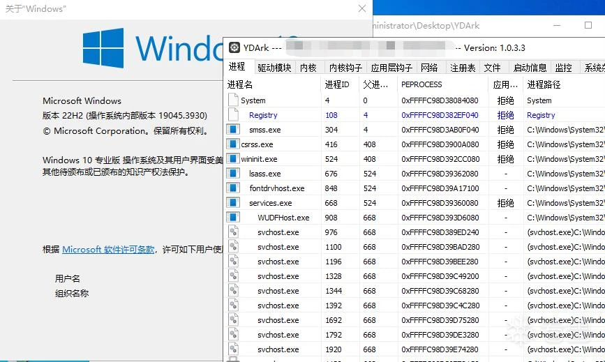The image size is (605, 362).
Task: Click PEPROCESS value 0xFFFFC98D38084080
Action: 440,100
